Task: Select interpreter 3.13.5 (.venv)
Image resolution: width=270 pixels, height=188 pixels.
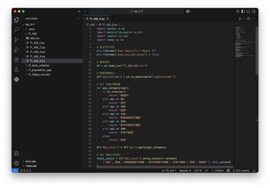Action: click(241, 170)
